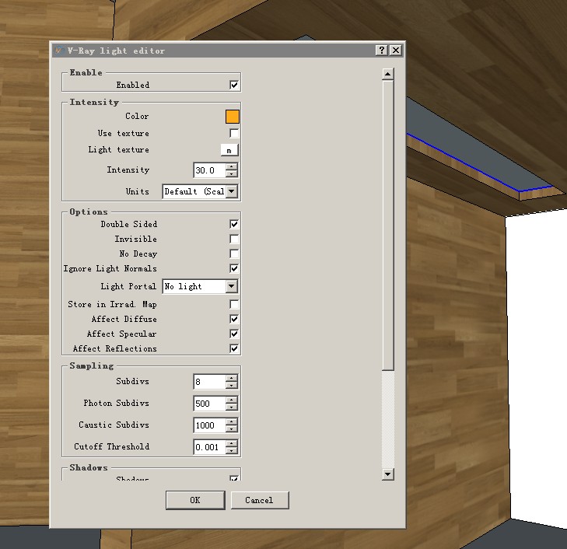This screenshot has width=567, height=549.
Task: Increase Cutoff Threshold with up arrow
Action: (232, 443)
